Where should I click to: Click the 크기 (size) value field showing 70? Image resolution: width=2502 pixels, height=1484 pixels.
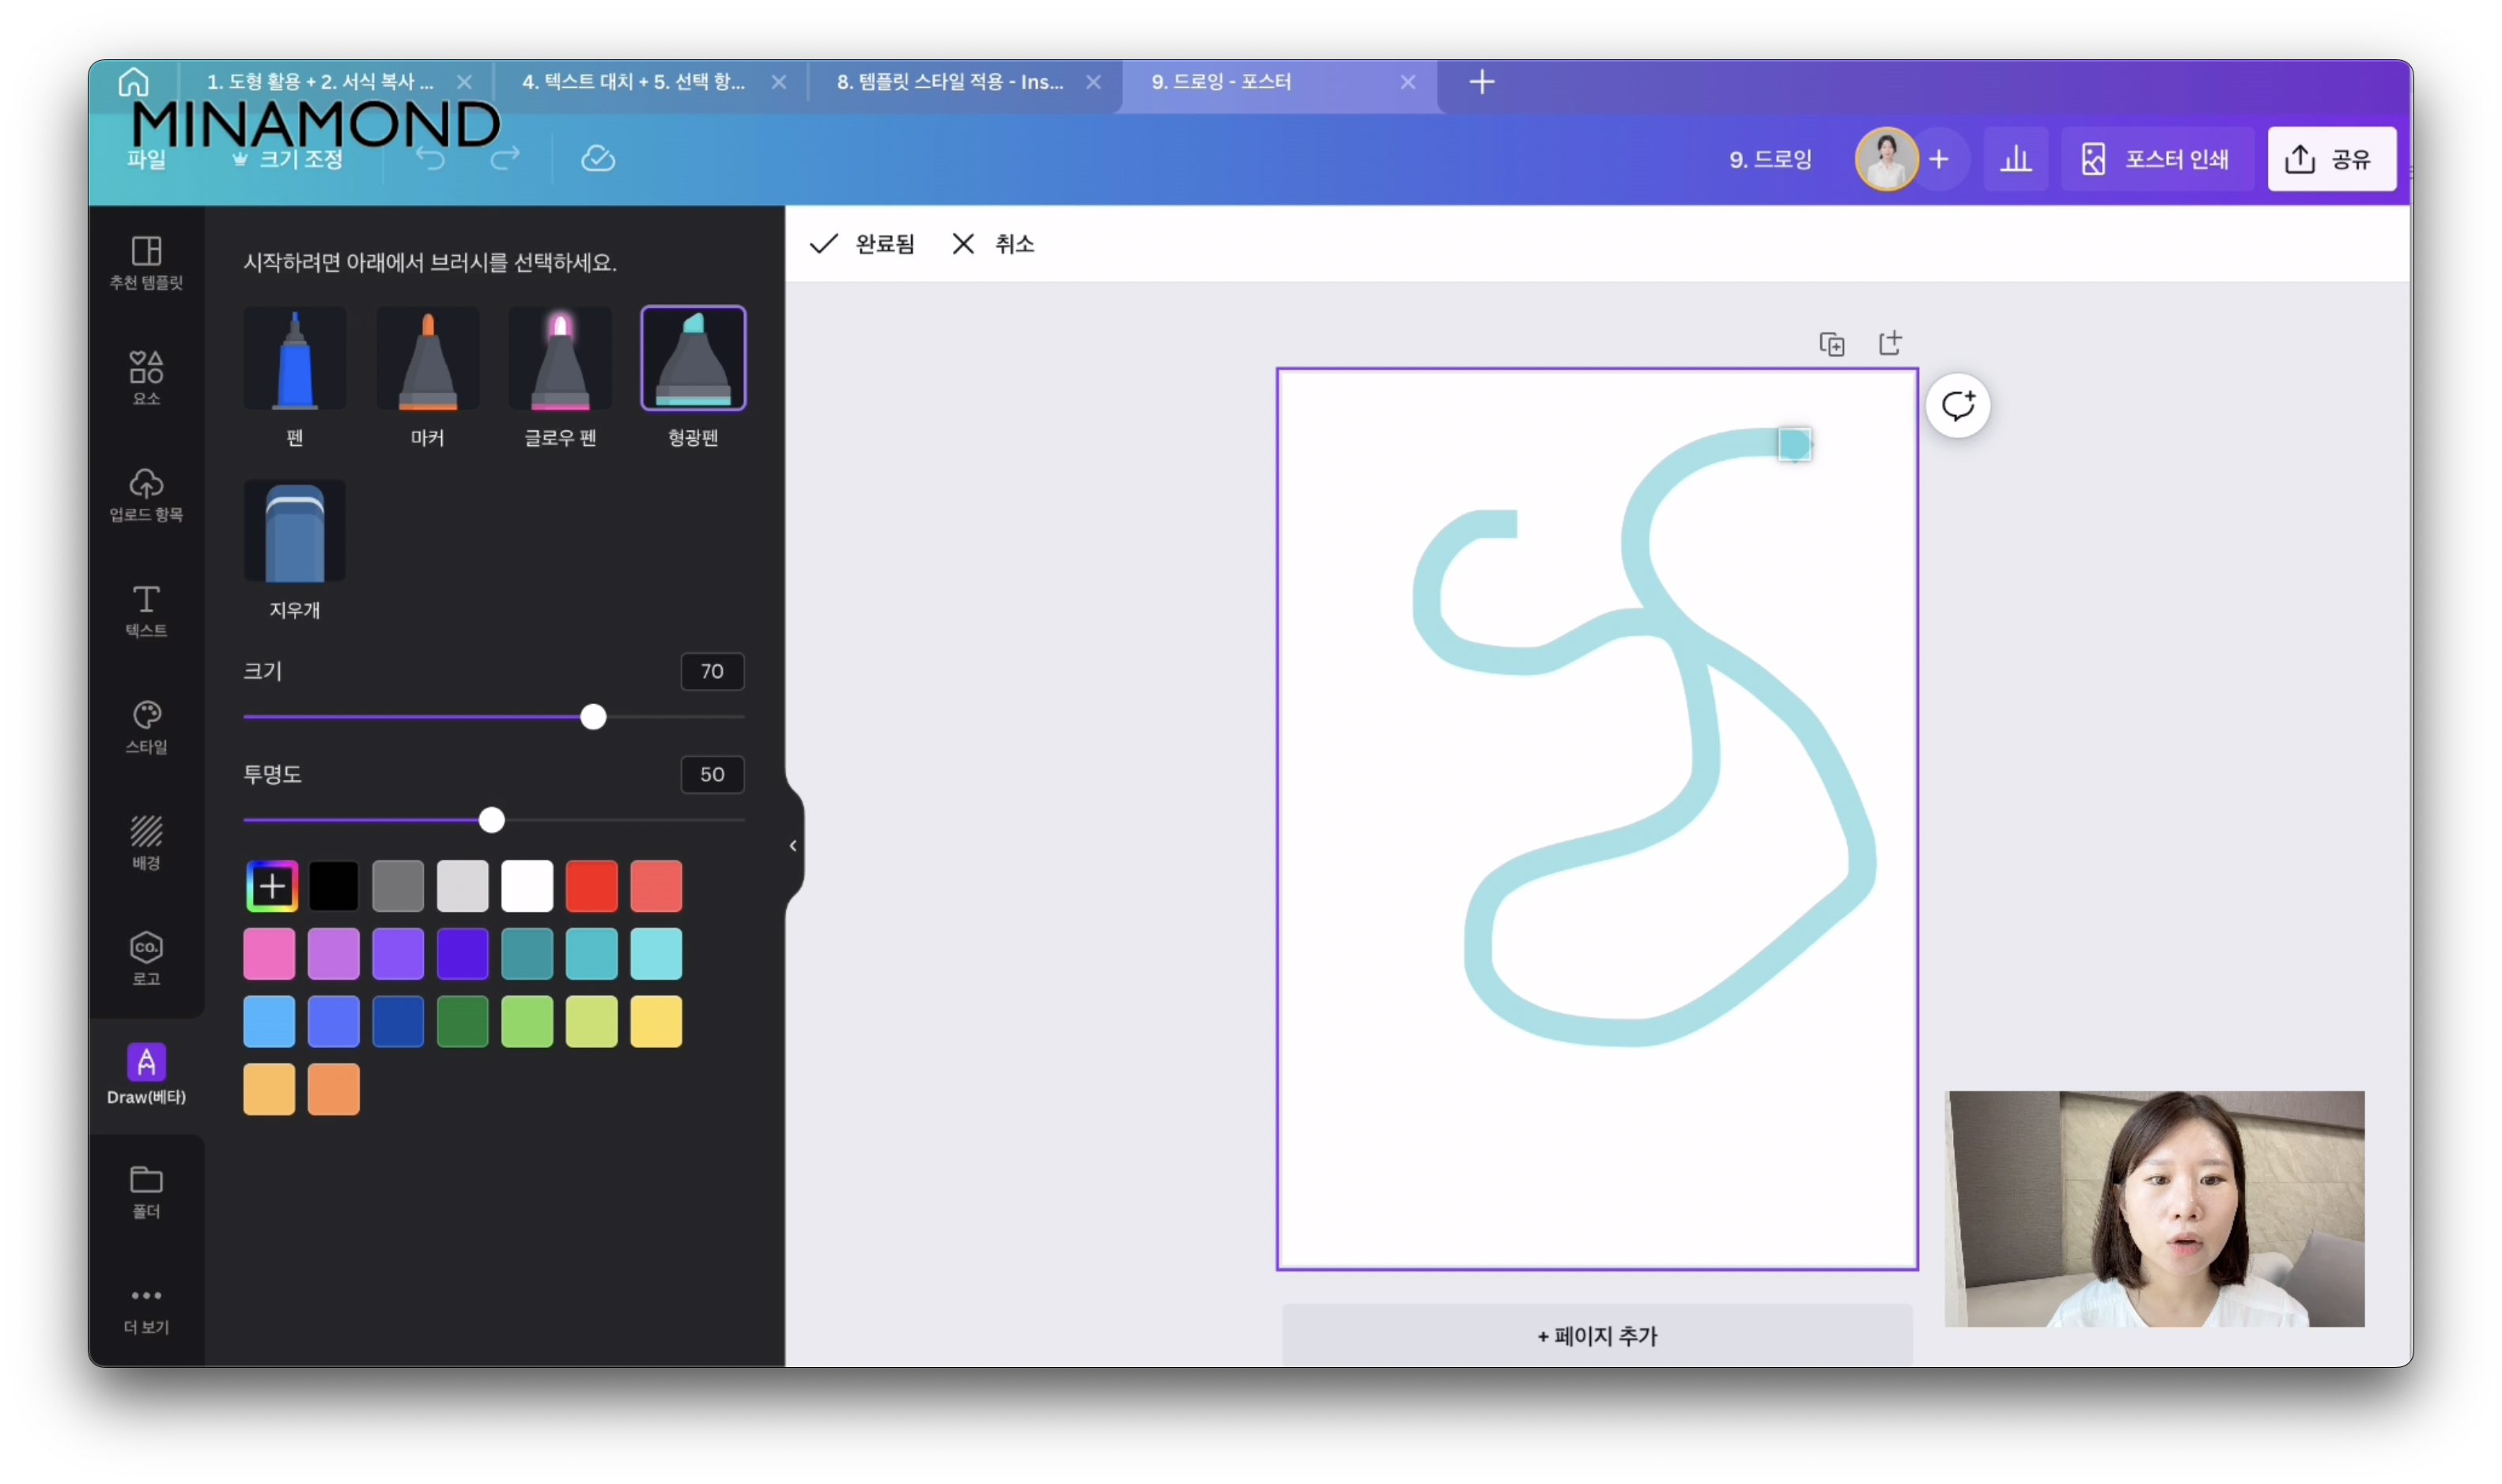coord(711,672)
